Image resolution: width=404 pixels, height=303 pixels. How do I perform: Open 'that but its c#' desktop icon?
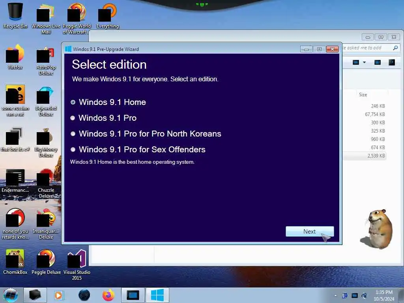click(15, 139)
